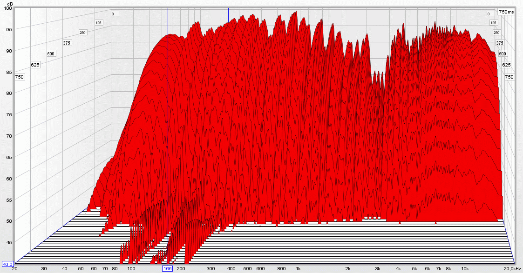The image size is (523, 273).
Task: Click the 8k label on the frequency axis
Action: (448, 269)
